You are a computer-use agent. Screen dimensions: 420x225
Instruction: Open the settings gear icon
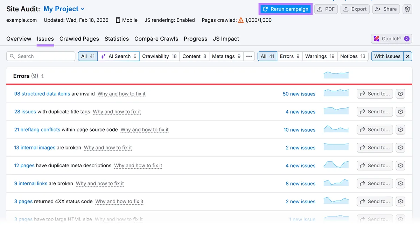[407, 9]
